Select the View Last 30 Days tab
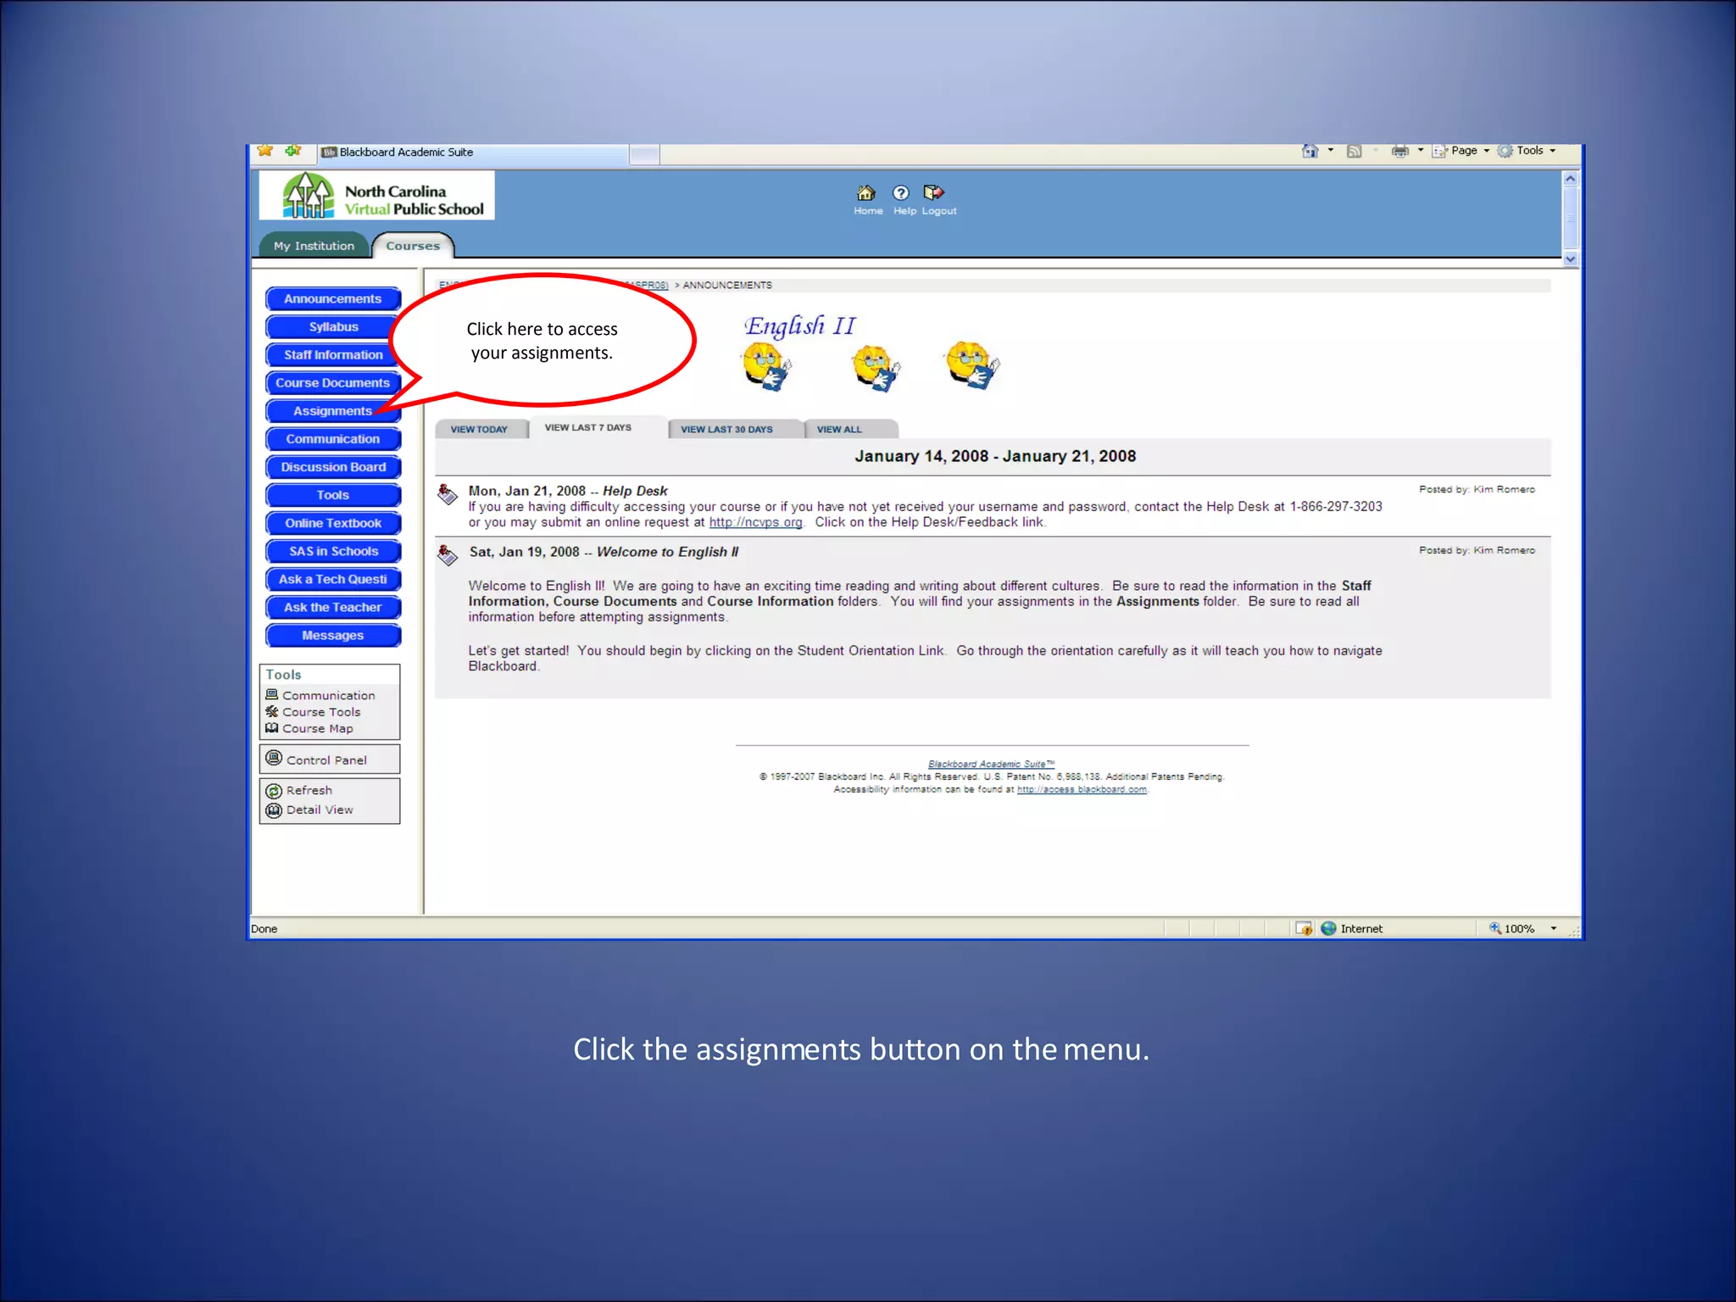Image resolution: width=1736 pixels, height=1302 pixels. point(726,430)
